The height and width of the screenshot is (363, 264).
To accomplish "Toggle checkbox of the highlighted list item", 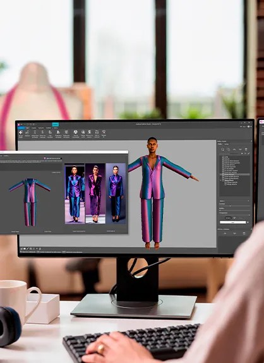I will coord(223,174).
